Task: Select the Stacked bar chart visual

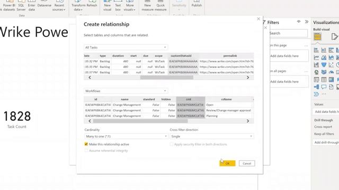Action: pos(316,51)
